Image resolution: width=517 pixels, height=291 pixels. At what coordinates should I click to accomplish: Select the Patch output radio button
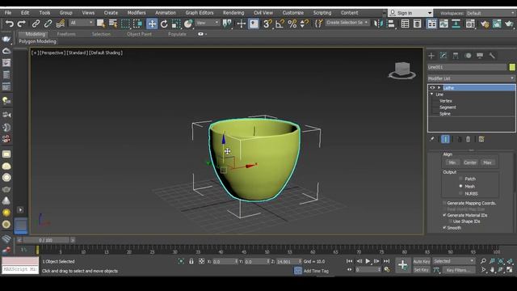tap(460, 179)
